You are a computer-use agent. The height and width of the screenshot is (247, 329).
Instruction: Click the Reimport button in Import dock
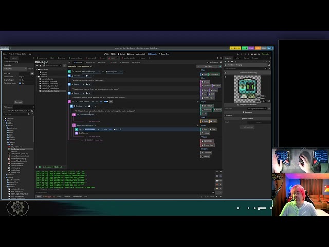click(x=19, y=102)
